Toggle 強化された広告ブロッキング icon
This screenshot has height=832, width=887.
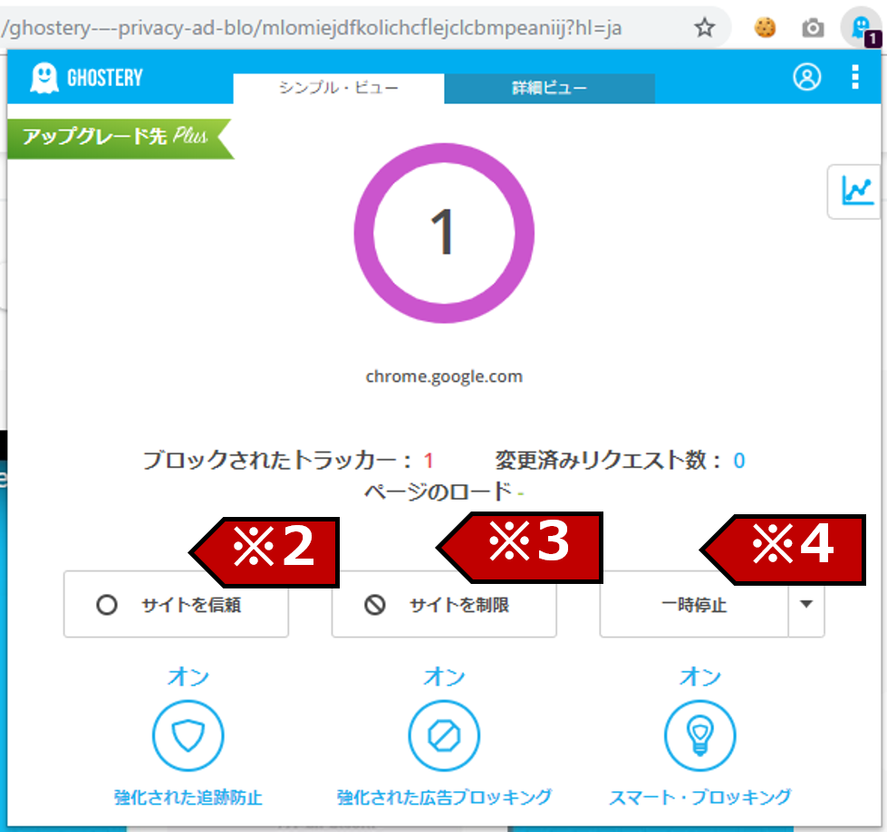[444, 736]
